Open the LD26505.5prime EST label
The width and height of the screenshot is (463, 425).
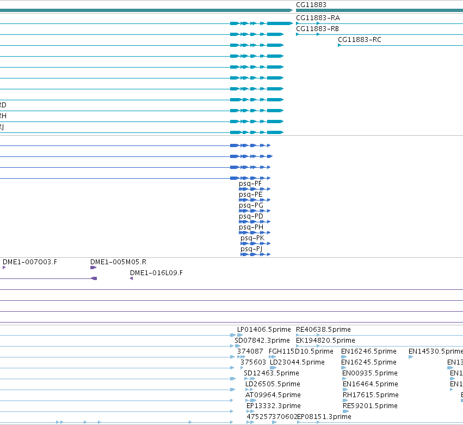tap(273, 384)
